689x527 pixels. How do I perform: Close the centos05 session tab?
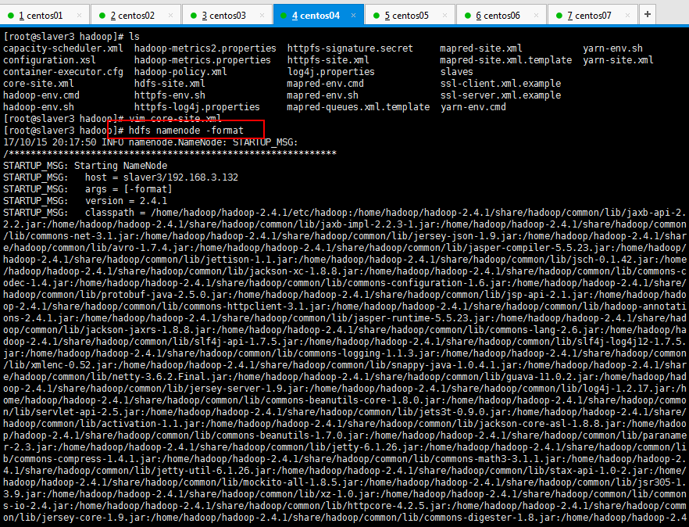pyautogui.click(x=445, y=16)
